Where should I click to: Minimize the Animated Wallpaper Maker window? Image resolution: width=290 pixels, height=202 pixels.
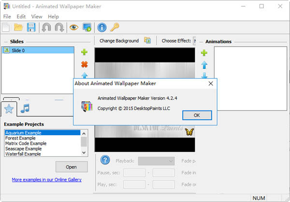(x=243, y=6)
